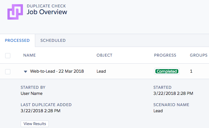
Task: Click the groups count value 1
Action: (x=191, y=71)
